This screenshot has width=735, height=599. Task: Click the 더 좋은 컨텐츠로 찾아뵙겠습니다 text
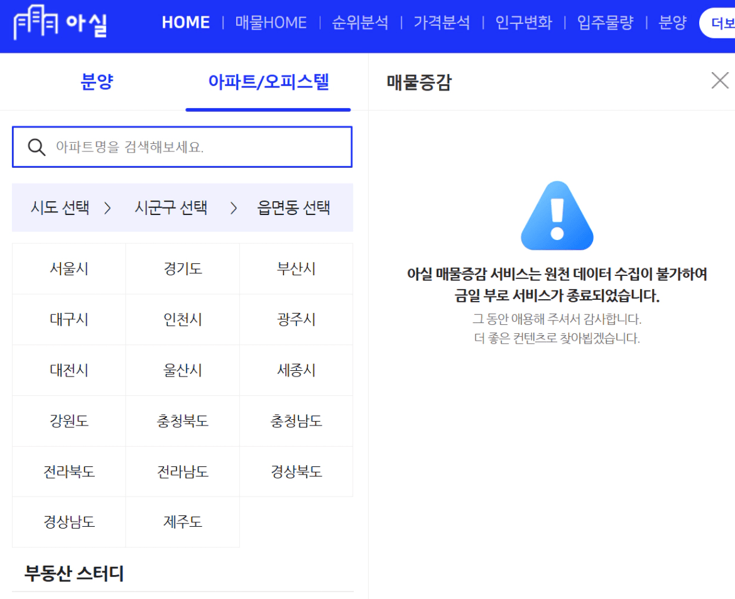tap(557, 338)
